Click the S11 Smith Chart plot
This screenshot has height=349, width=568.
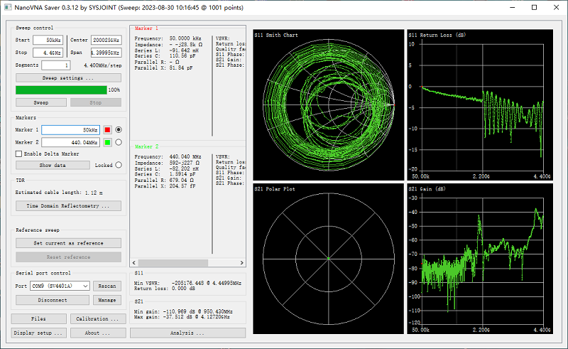327,107
